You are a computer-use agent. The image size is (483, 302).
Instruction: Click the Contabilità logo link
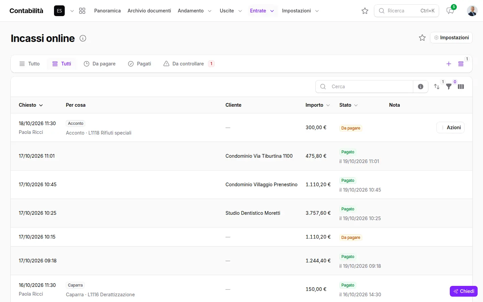click(26, 11)
